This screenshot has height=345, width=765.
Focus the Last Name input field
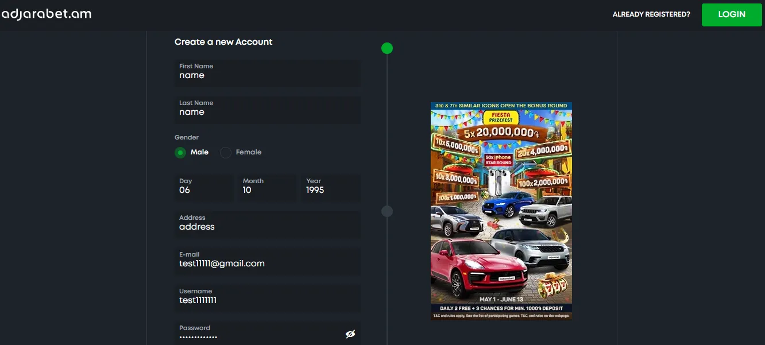(268, 110)
